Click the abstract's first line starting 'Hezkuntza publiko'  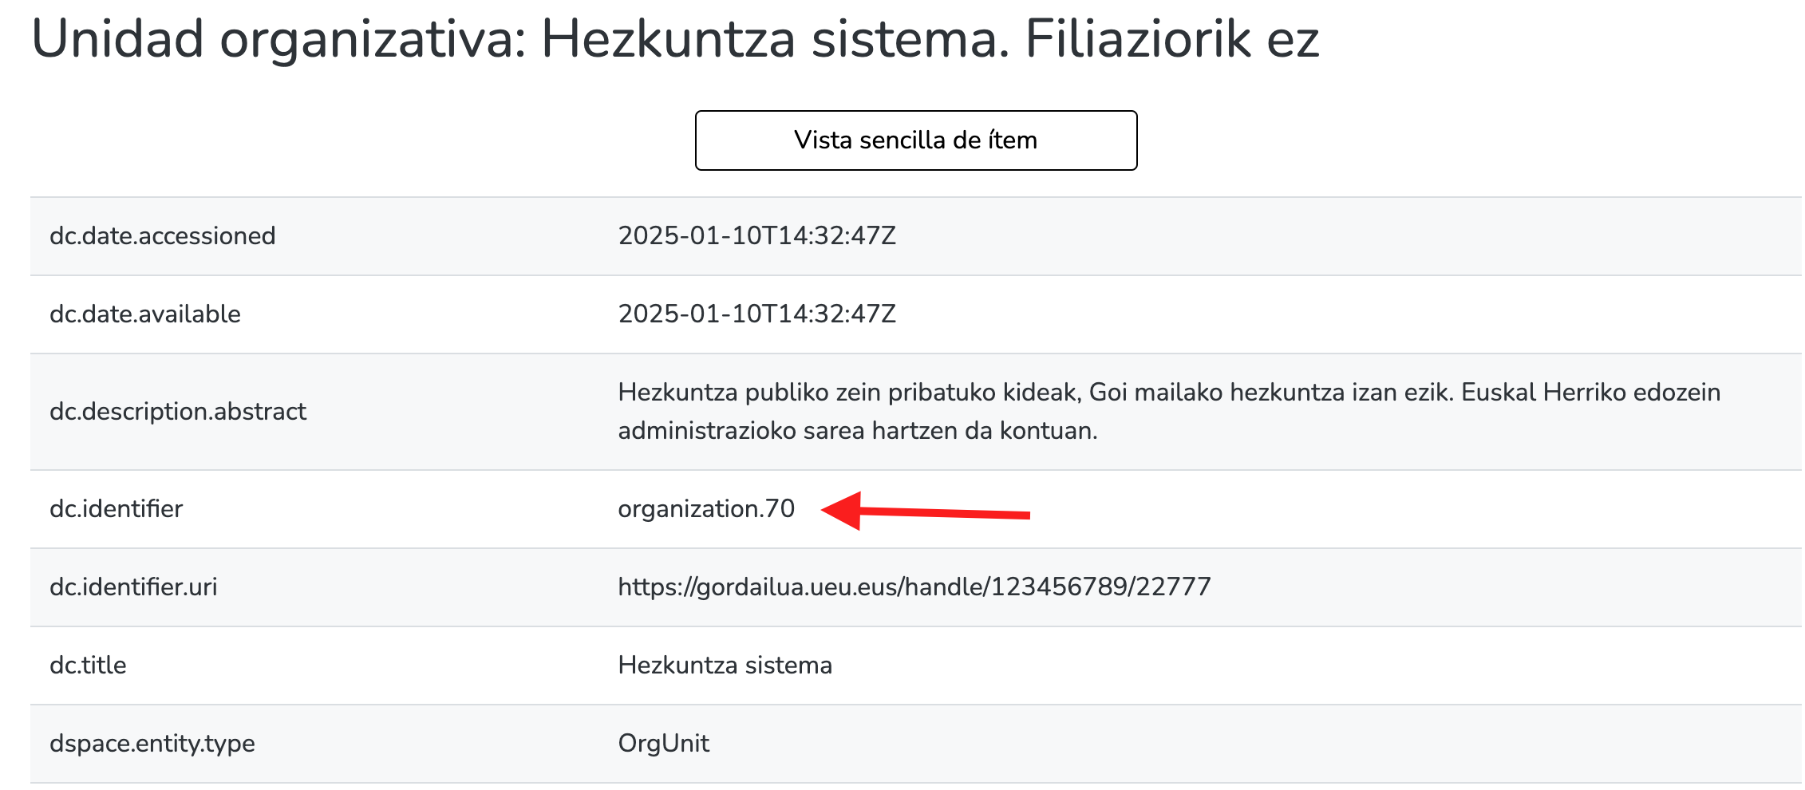click(1168, 393)
